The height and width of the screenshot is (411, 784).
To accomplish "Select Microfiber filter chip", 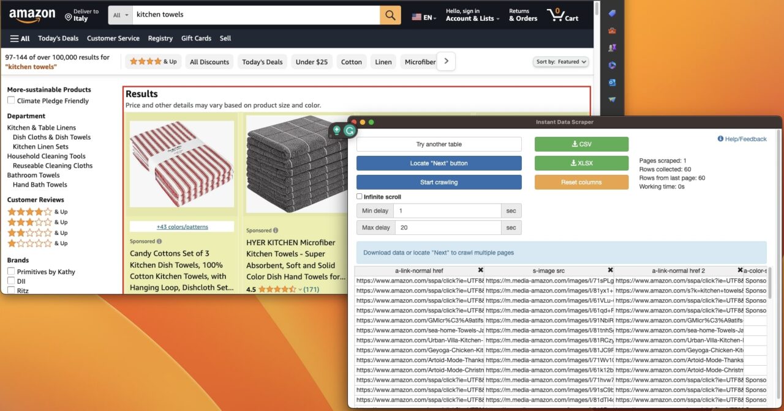I will click(x=419, y=62).
